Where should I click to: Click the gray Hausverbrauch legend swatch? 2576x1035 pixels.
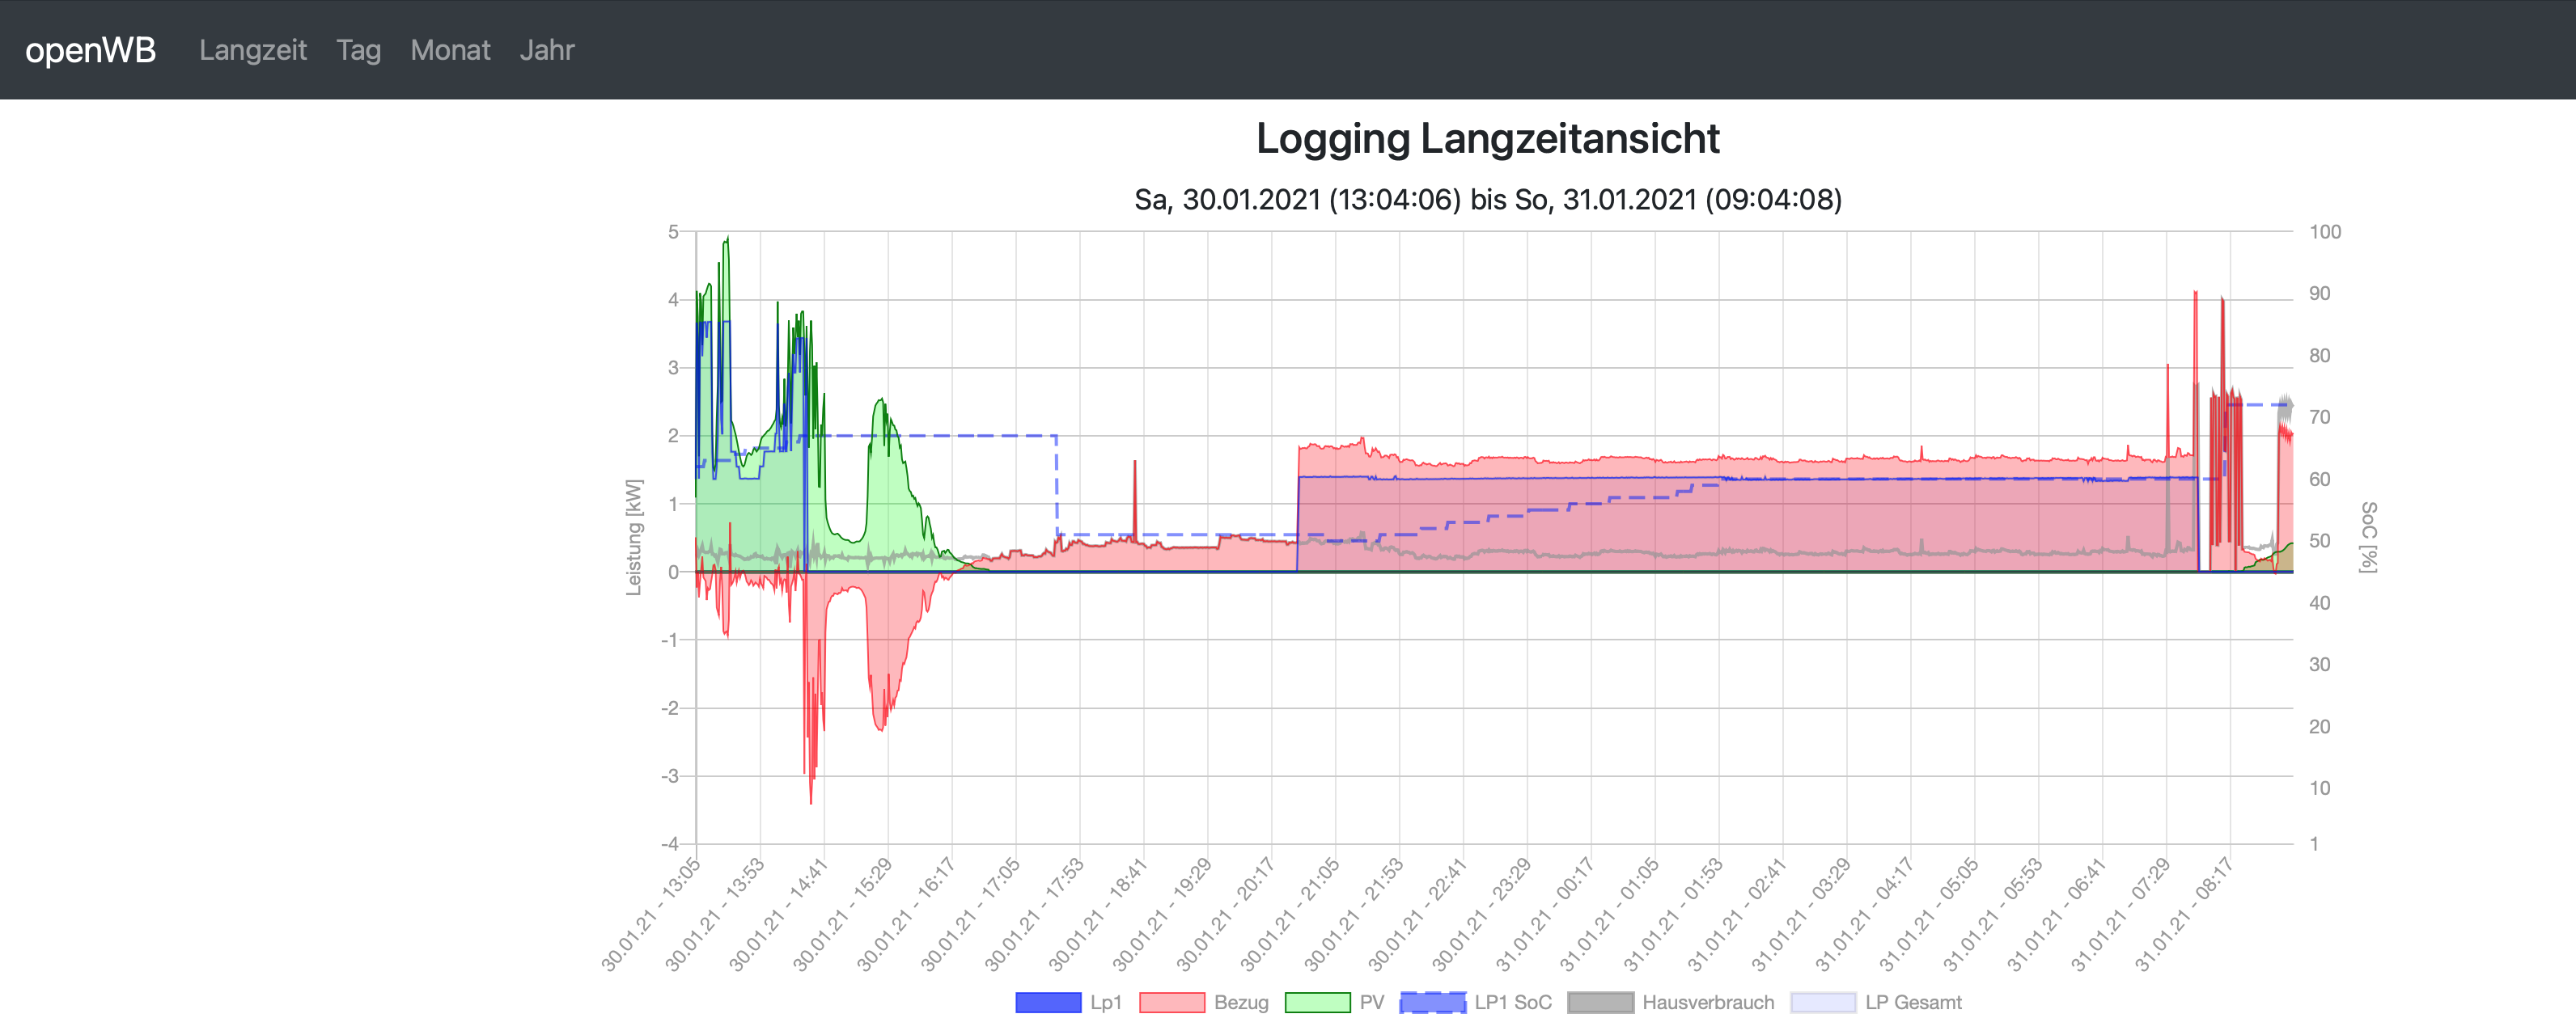point(1600,1002)
